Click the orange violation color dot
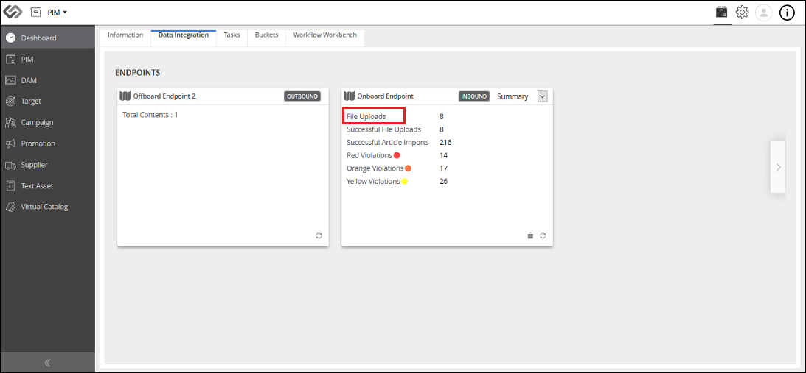This screenshot has width=806, height=373. pos(408,168)
